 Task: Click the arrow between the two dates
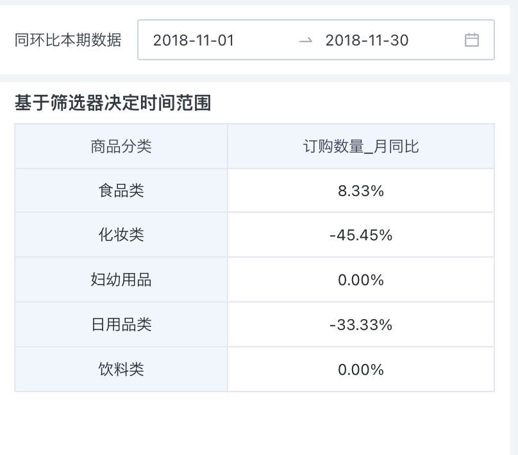pyautogui.click(x=306, y=40)
